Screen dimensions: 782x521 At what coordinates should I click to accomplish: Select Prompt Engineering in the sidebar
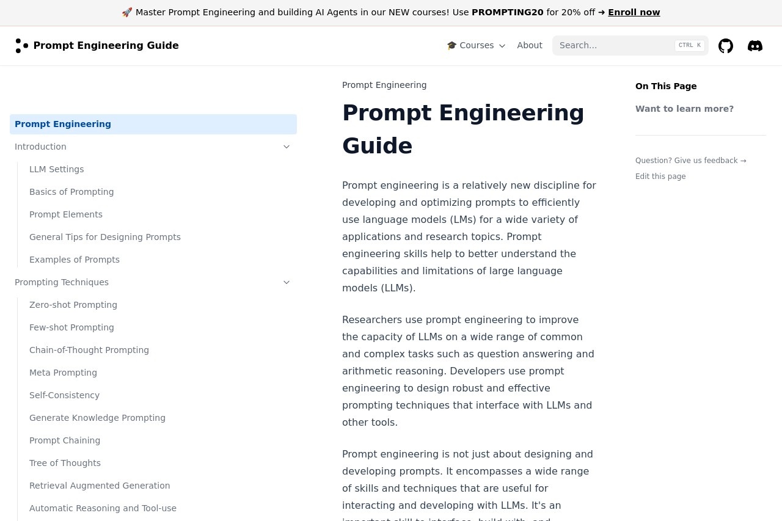coord(63,124)
